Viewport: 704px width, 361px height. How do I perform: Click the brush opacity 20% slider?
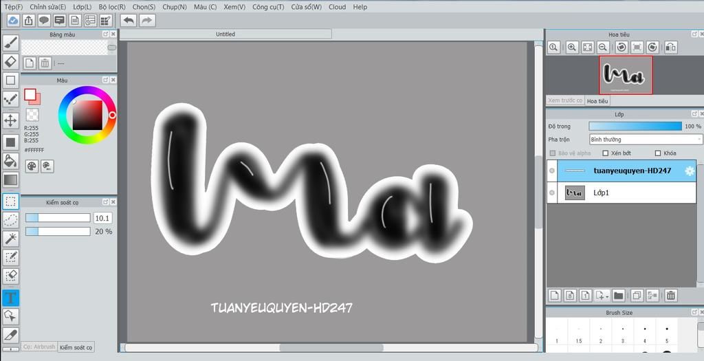pos(58,231)
